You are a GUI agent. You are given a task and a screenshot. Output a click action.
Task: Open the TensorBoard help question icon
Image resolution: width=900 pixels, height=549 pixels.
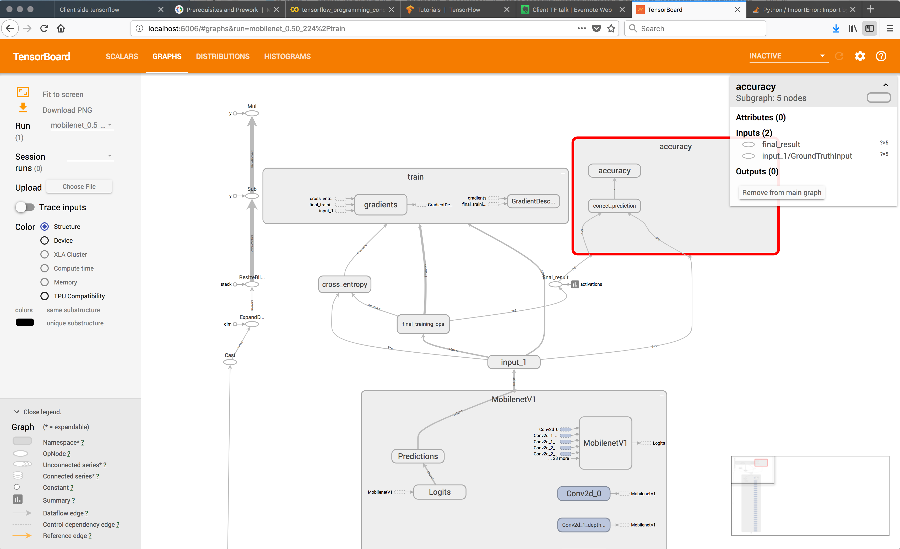tap(881, 56)
